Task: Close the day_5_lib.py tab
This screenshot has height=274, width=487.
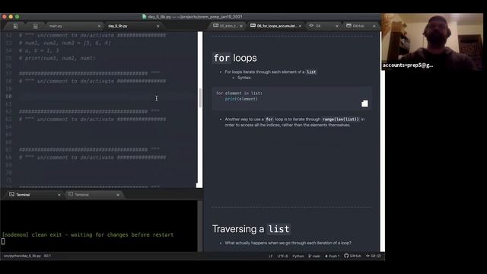Action: (x=158, y=27)
